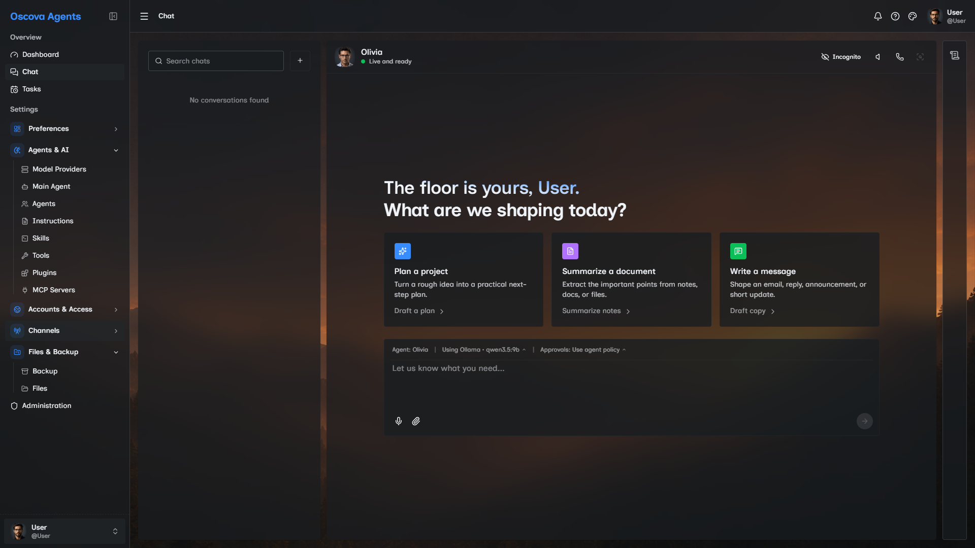The height and width of the screenshot is (548, 975).
Task: Open Model Providers settings
Action: point(70,169)
